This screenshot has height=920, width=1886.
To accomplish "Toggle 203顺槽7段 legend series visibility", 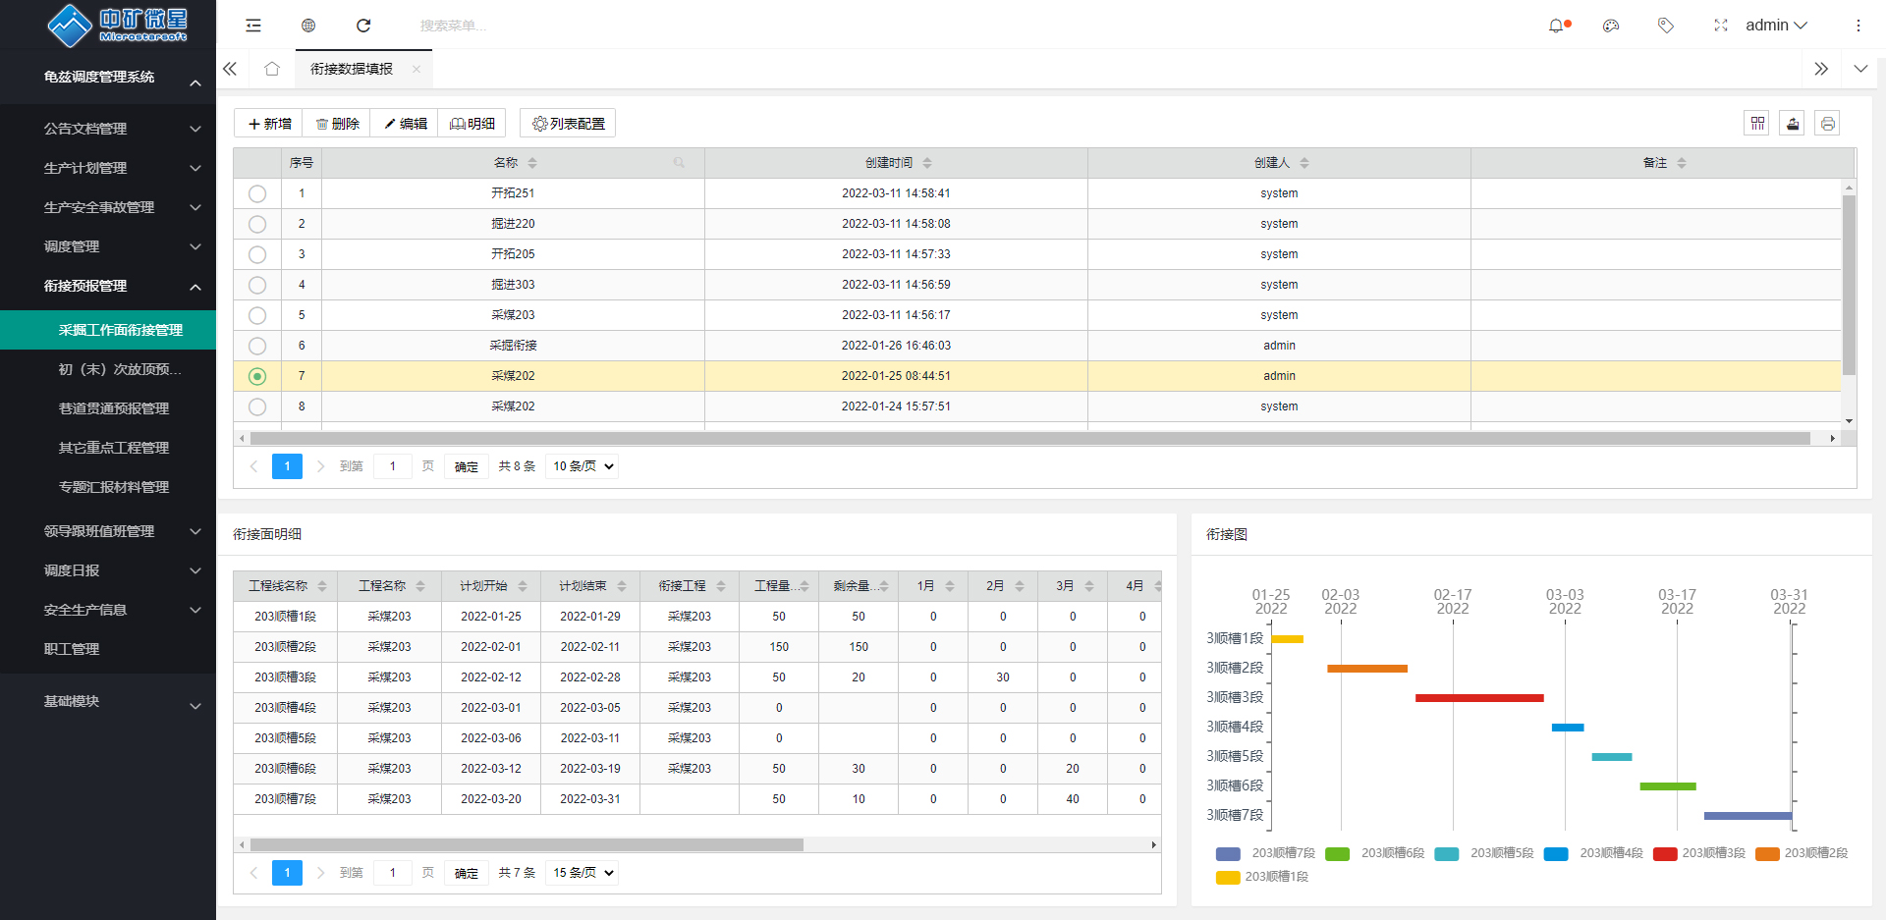I will point(1265,853).
